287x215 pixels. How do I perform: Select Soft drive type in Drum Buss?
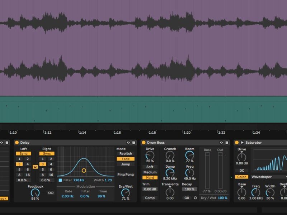tap(150, 167)
